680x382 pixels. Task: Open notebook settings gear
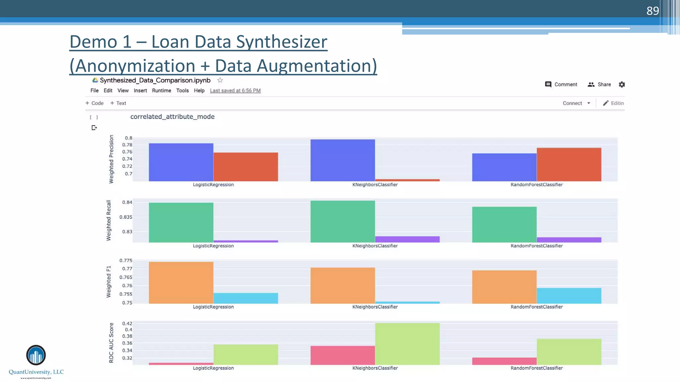[x=622, y=85]
